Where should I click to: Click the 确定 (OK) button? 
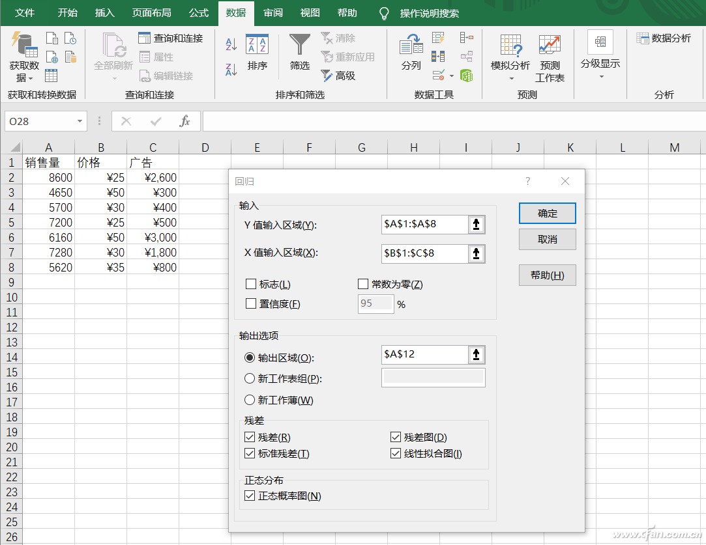(x=548, y=213)
